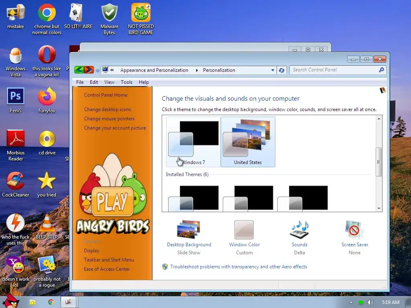This screenshot has height=308, width=411.
Task: Select the United States theme
Action: (x=248, y=142)
